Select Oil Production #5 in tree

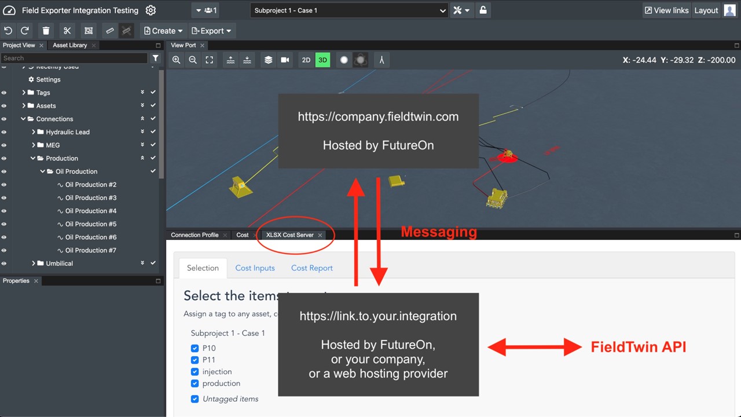click(91, 224)
